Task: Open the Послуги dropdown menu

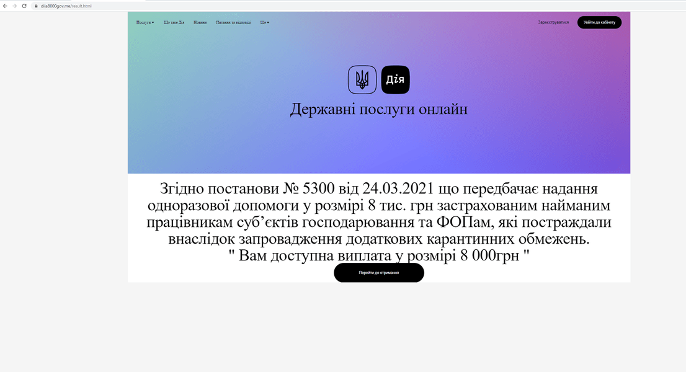Action: coord(143,22)
